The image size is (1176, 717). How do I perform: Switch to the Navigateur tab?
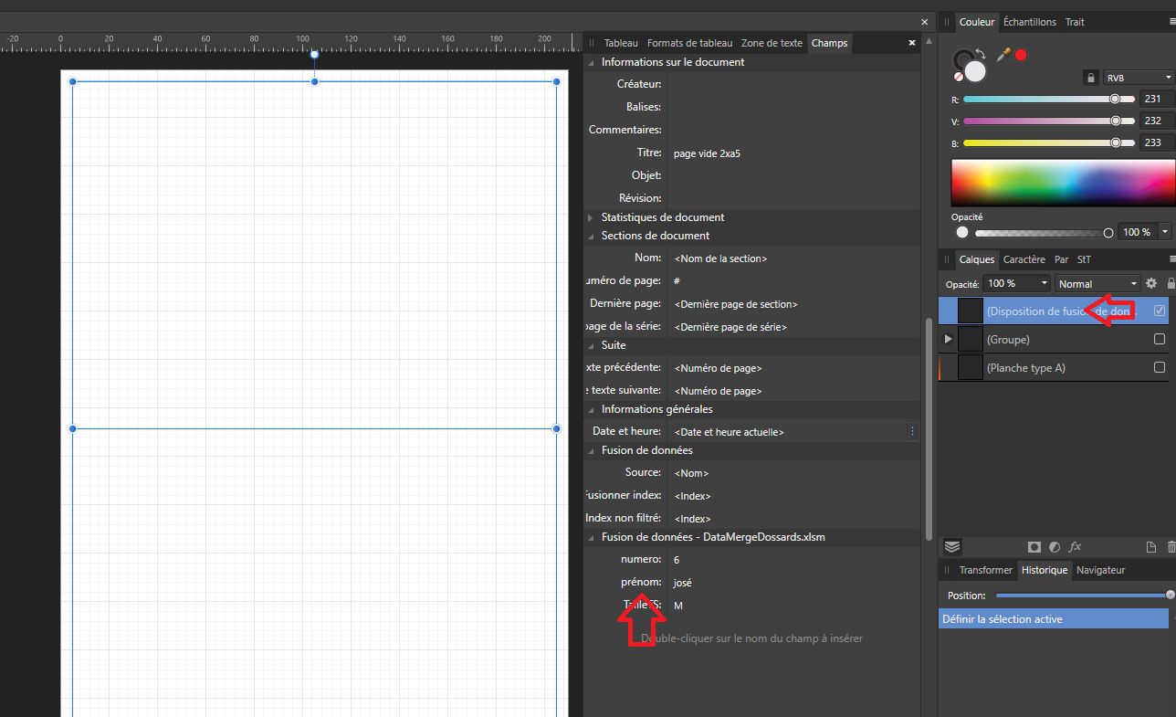[1100, 570]
